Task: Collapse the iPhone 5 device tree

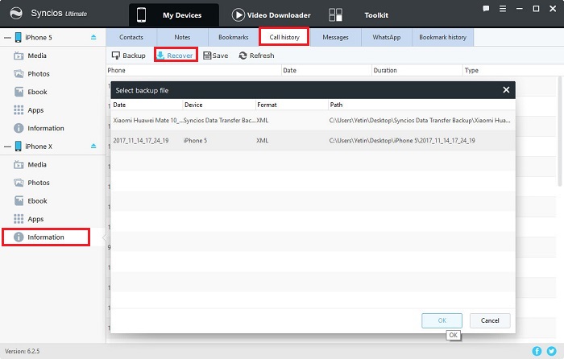Action: [x=7, y=37]
